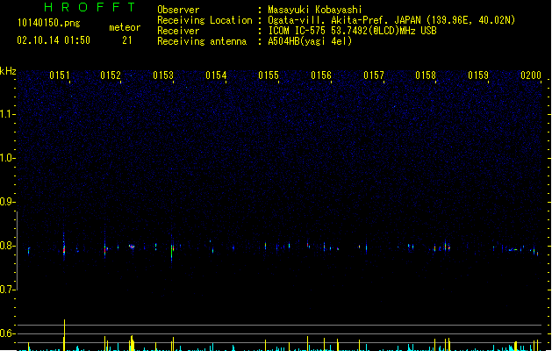The width and height of the screenshot is (552, 351).
Task: Click the 0.6 kHz axis label
Action: [7, 333]
